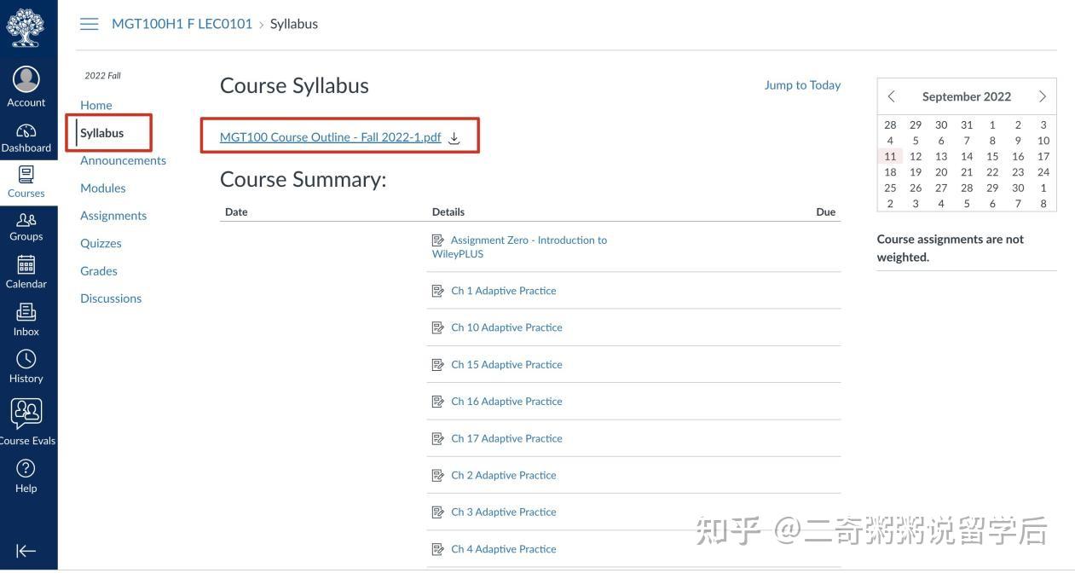1075x573 pixels.
Task: Open Course Evals from the sidebar
Action: 26,417
